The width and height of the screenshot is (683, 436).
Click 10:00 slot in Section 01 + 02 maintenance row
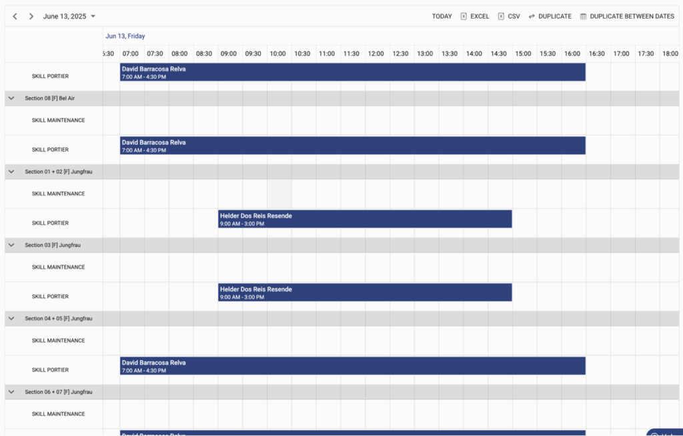pos(279,194)
